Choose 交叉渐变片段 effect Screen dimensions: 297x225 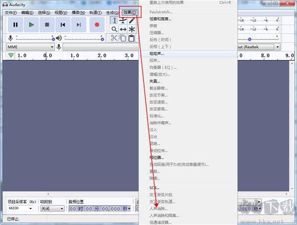[x=188, y=195]
